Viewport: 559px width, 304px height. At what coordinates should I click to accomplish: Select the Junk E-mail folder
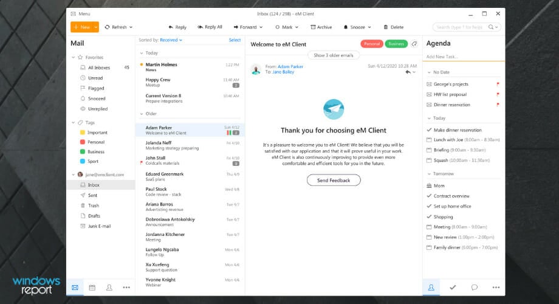coord(99,226)
